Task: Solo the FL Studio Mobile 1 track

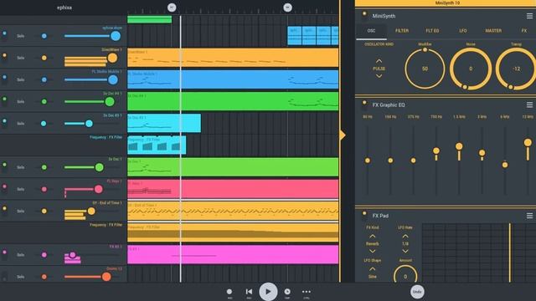Action: tap(20, 79)
